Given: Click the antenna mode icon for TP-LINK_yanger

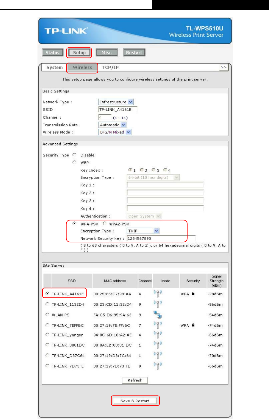Looking at the screenshot, I should (158, 335).
